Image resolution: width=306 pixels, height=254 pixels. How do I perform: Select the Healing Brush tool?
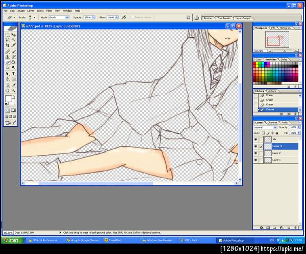[x=8, y=51]
